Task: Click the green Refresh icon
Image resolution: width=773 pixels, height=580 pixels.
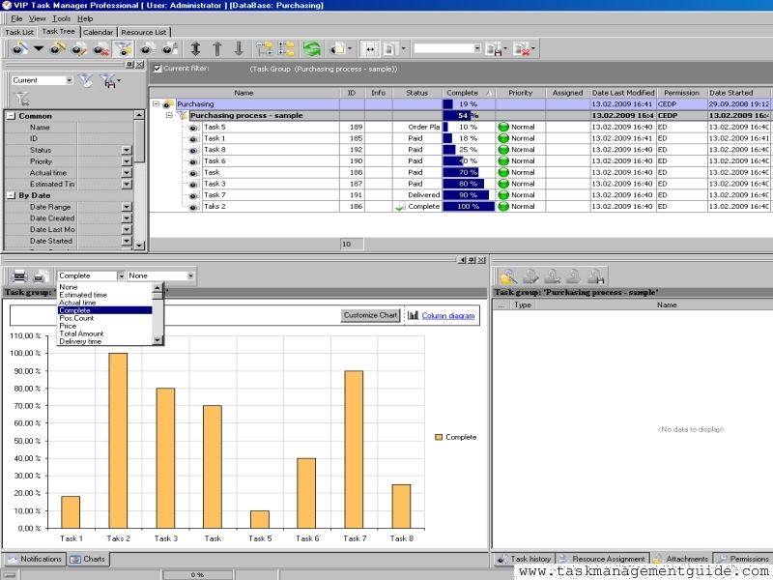Action: point(311,49)
